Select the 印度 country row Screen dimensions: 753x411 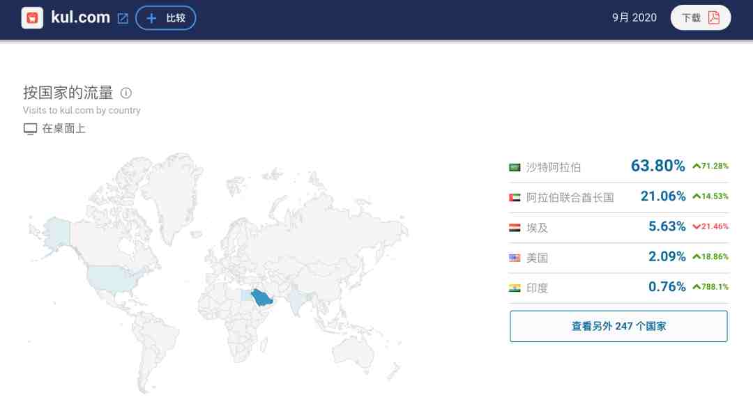(618, 288)
